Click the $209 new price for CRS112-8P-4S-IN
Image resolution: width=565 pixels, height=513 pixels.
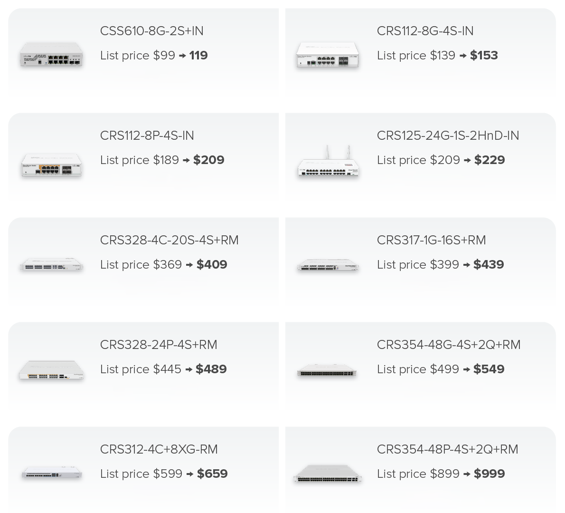pos(208,160)
